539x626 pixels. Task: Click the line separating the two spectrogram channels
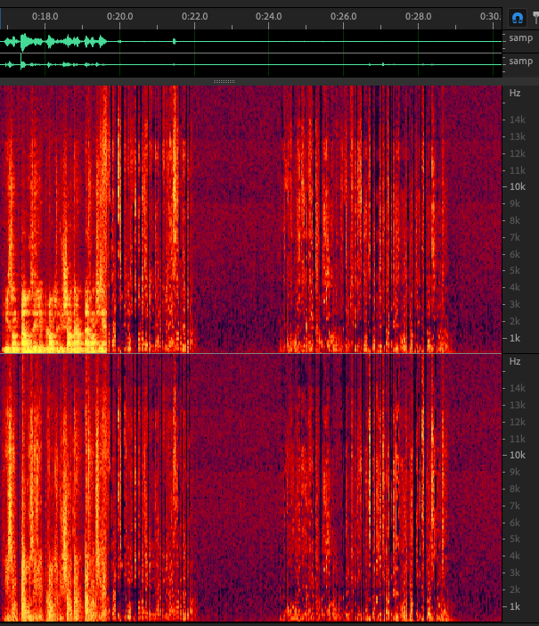click(x=249, y=354)
